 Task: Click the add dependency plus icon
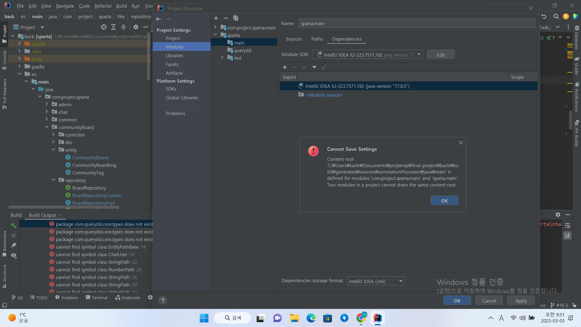[x=285, y=67]
